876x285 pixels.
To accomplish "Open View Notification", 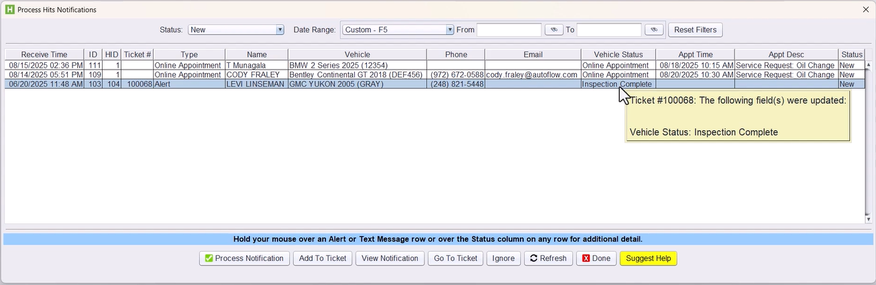I will (x=389, y=258).
